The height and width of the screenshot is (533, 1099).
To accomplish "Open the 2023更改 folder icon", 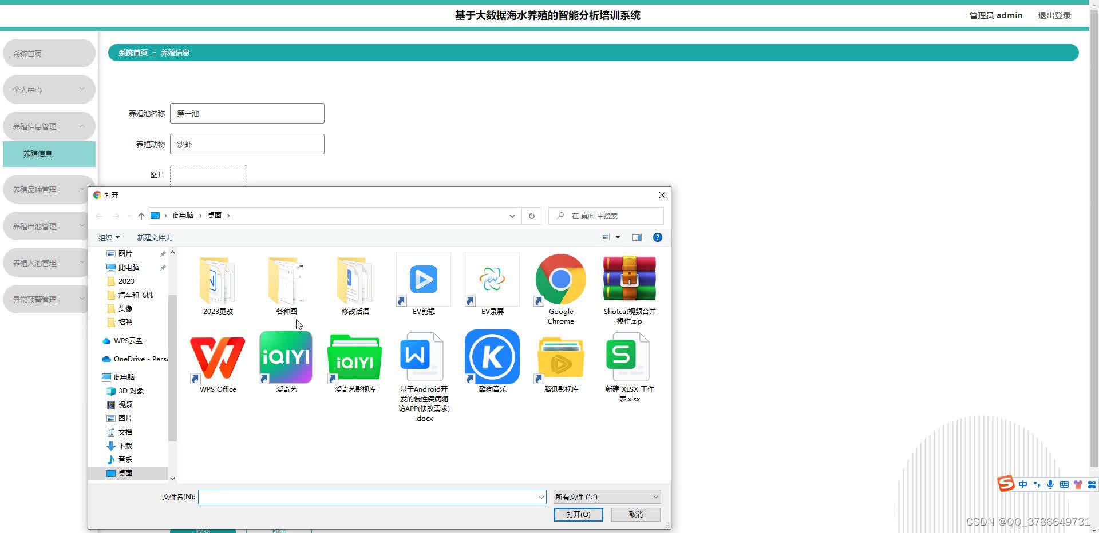I will point(218,280).
